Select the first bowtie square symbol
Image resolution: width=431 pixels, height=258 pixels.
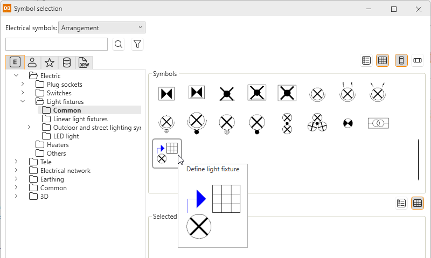click(x=166, y=93)
